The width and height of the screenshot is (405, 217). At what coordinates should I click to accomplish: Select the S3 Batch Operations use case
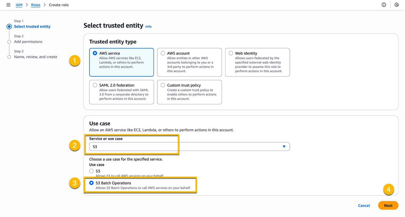tap(91, 183)
